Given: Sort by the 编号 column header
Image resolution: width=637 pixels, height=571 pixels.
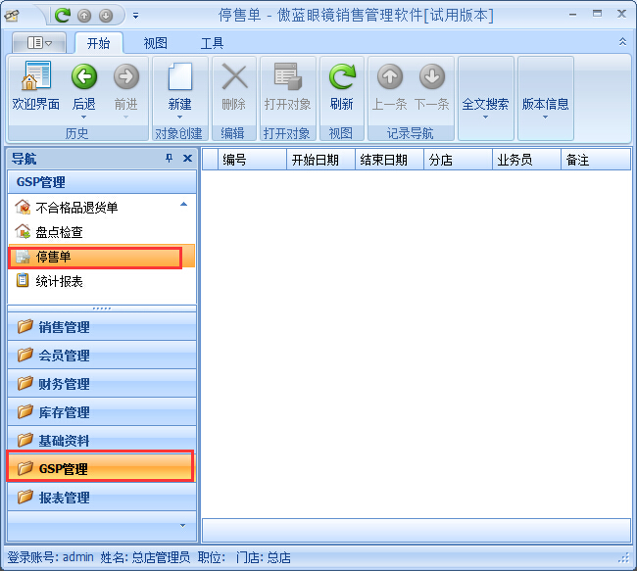Looking at the screenshot, I should click(252, 160).
